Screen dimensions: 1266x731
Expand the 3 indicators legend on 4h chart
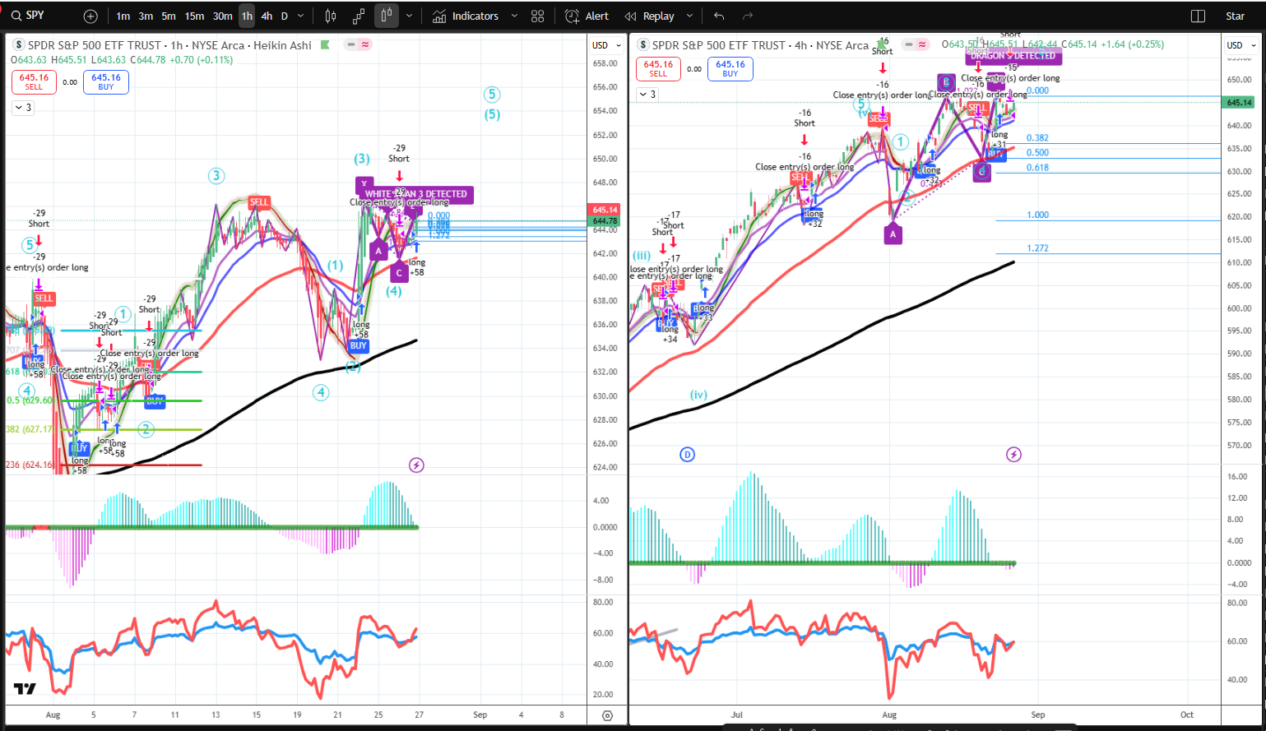[648, 95]
